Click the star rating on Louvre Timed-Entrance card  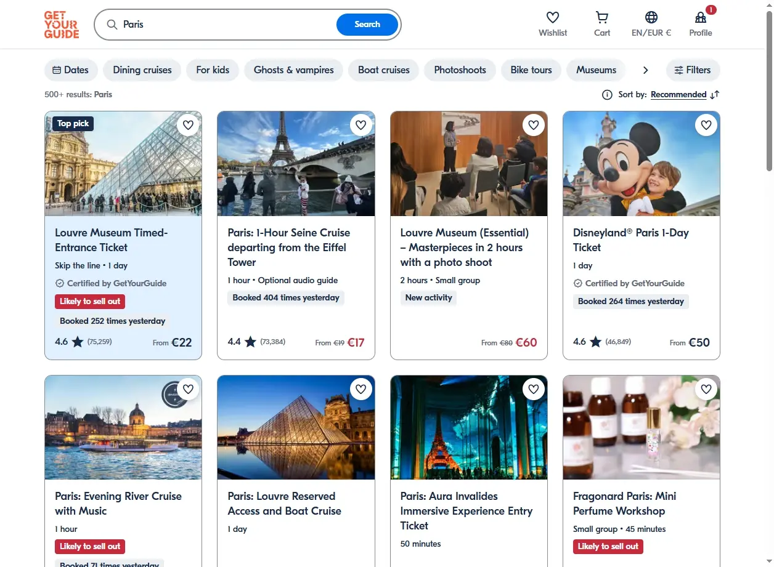(77, 342)
